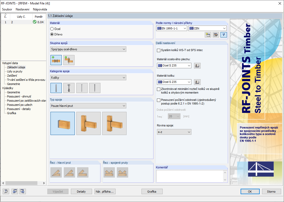The height and width of the screenshot is (202, 284).
Task: Click second main member cut icon
Action: (x=69, y=172)
